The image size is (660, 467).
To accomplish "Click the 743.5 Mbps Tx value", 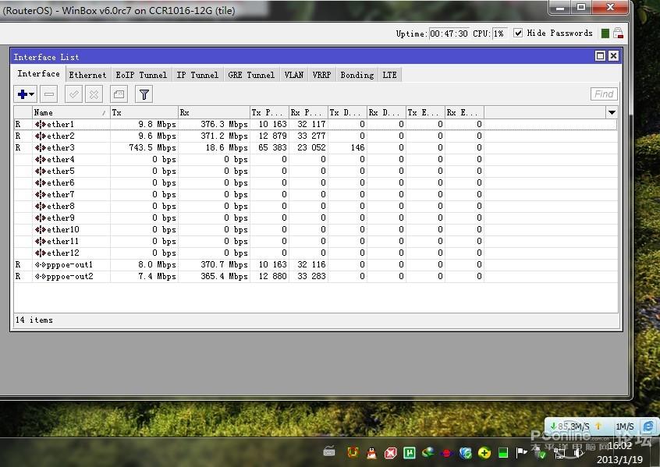I will click(x=152, y=147).
